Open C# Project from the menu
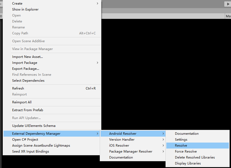 [x=25, y=139]
